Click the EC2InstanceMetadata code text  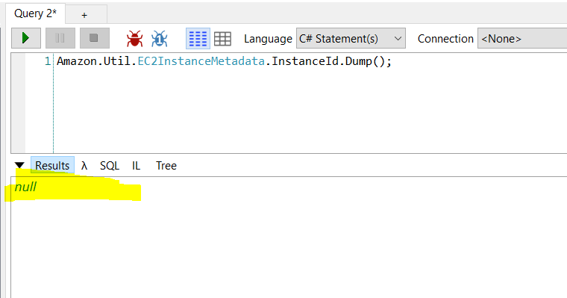coord(201,61)
